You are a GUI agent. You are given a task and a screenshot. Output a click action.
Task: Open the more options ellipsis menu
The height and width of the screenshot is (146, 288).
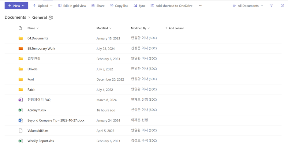(x=200, y=6)
